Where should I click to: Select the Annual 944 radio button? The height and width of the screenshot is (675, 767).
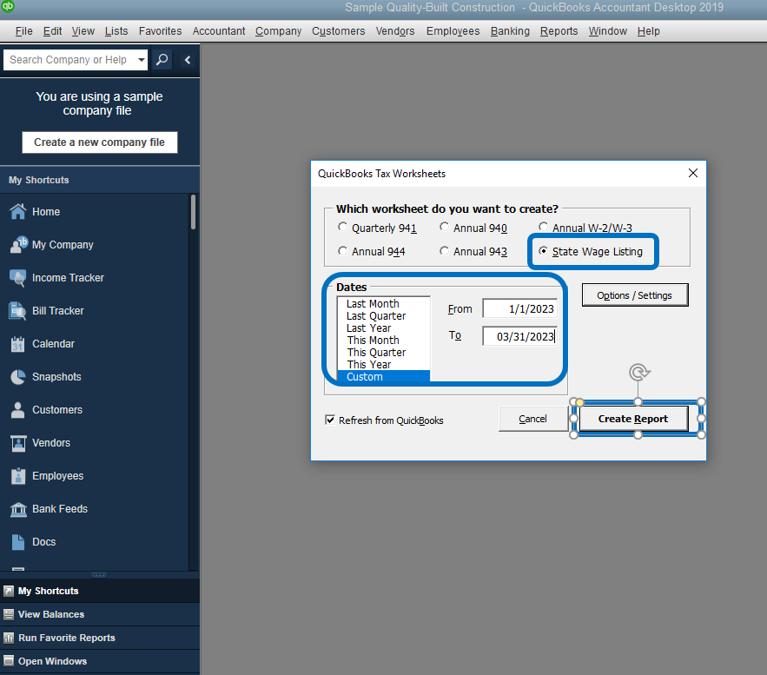click(342, 251)
